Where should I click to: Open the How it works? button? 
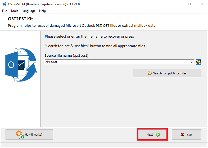pyautogui.click(x=29, y=134)
